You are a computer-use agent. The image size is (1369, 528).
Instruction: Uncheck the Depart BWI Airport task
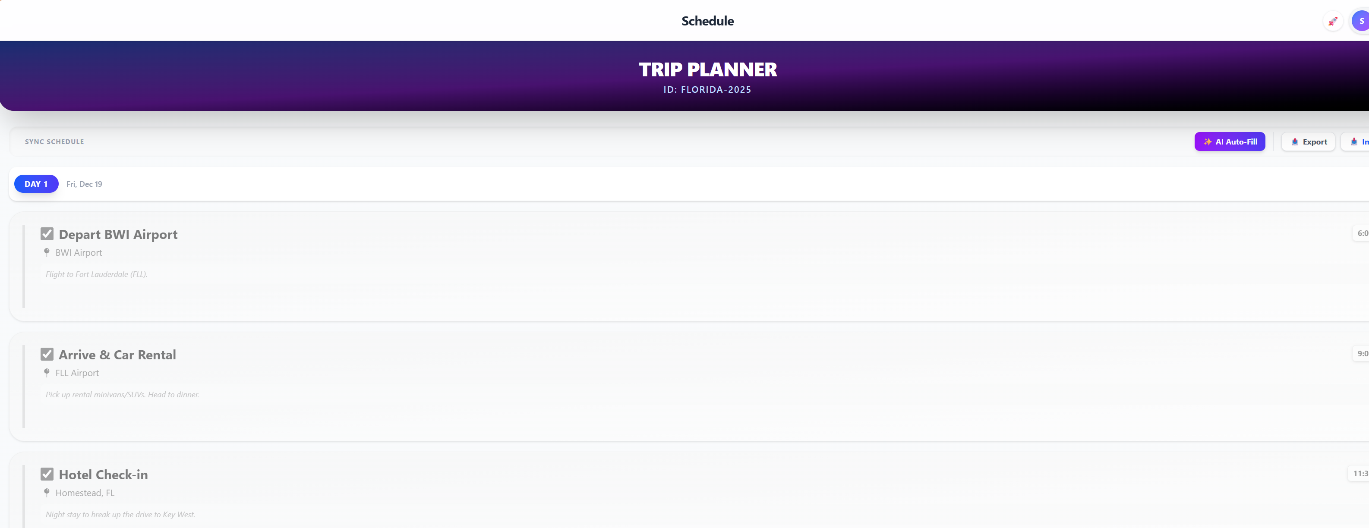pos(48,234)
